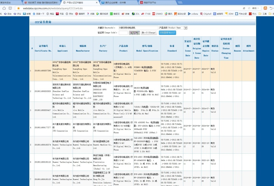Viewport: 274px width, 186px height.
Task: Open the 工具 bookmarks folder
Action: pos(263,14)
